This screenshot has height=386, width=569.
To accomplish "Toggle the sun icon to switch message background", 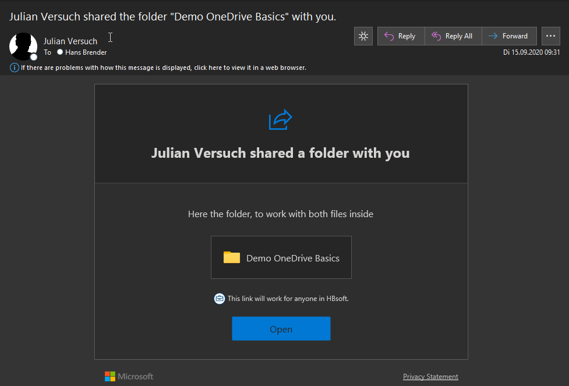I will (363, 36).
